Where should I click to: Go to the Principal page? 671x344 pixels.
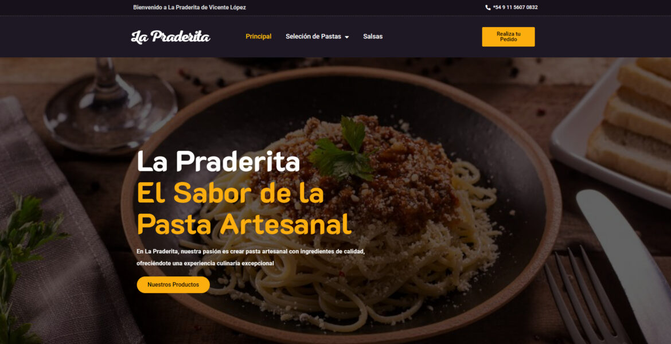[259, 36]
